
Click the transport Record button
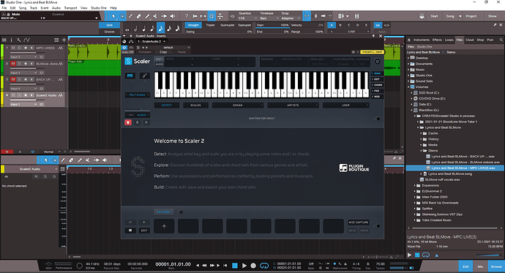253,265
